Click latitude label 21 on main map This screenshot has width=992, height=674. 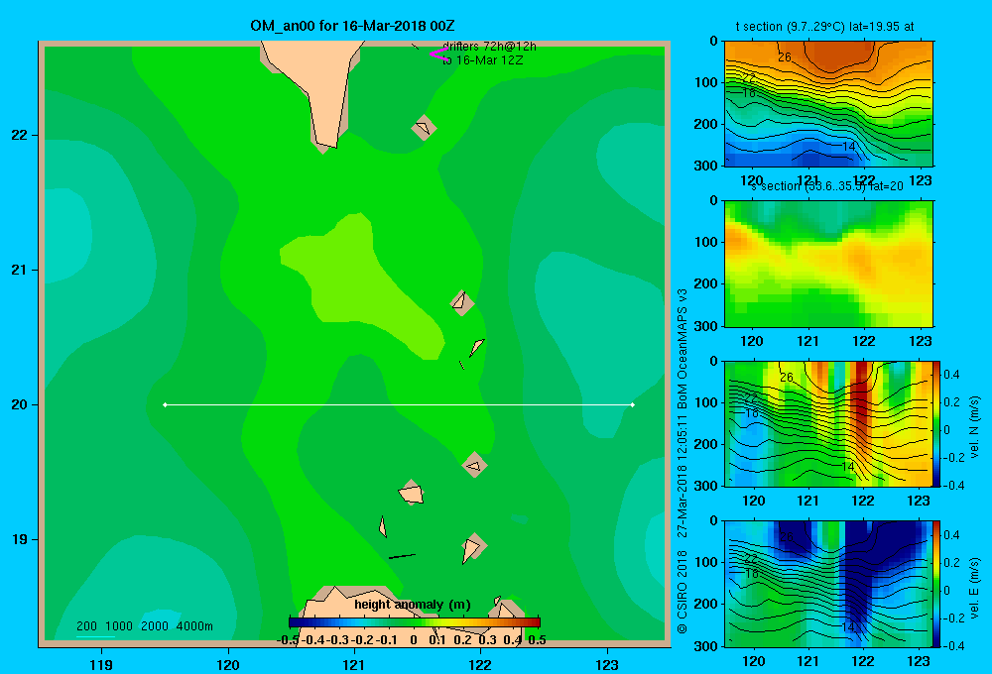tap(20, 270)
